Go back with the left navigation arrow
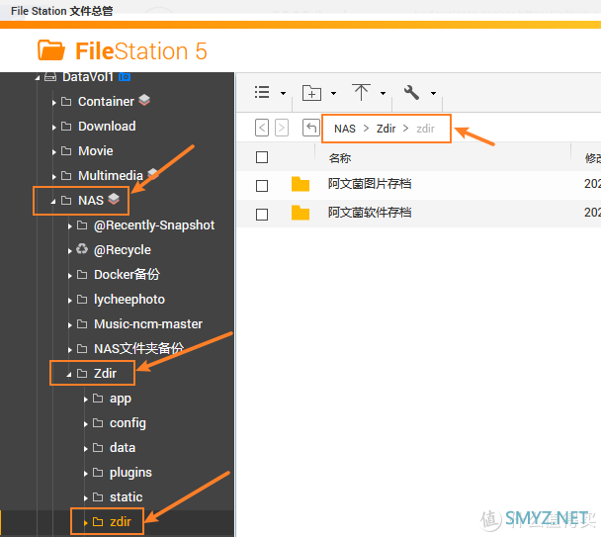The height and width of the screenshot is (537, 601). 262,128
